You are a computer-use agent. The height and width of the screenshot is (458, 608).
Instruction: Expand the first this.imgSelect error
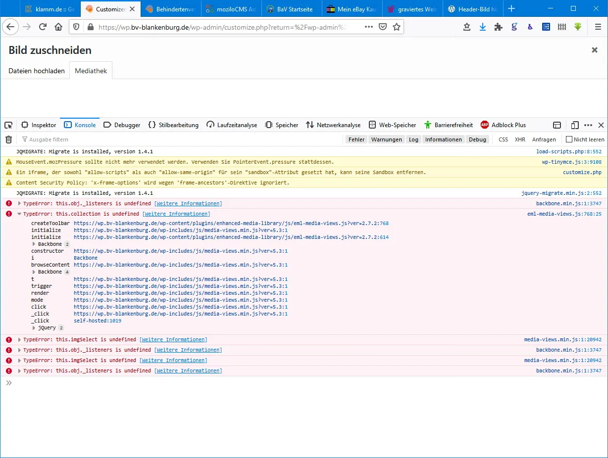pos(19,340)
